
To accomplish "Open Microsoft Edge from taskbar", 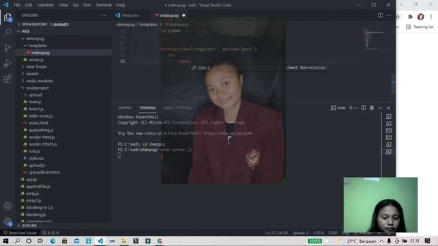I will click(x=53, y=241).
